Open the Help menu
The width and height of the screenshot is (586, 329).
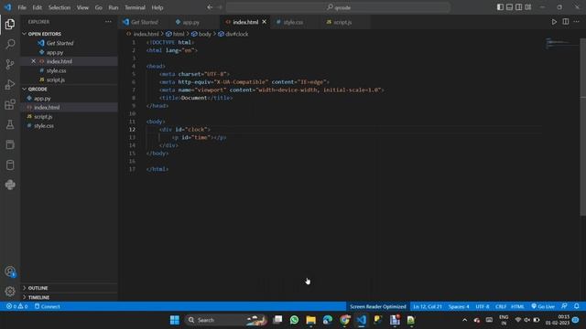coord(157,7)
